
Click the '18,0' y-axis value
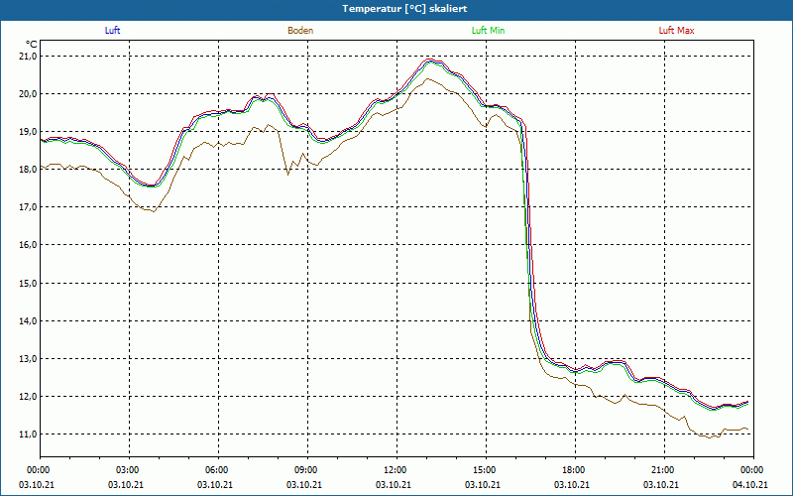29,170
